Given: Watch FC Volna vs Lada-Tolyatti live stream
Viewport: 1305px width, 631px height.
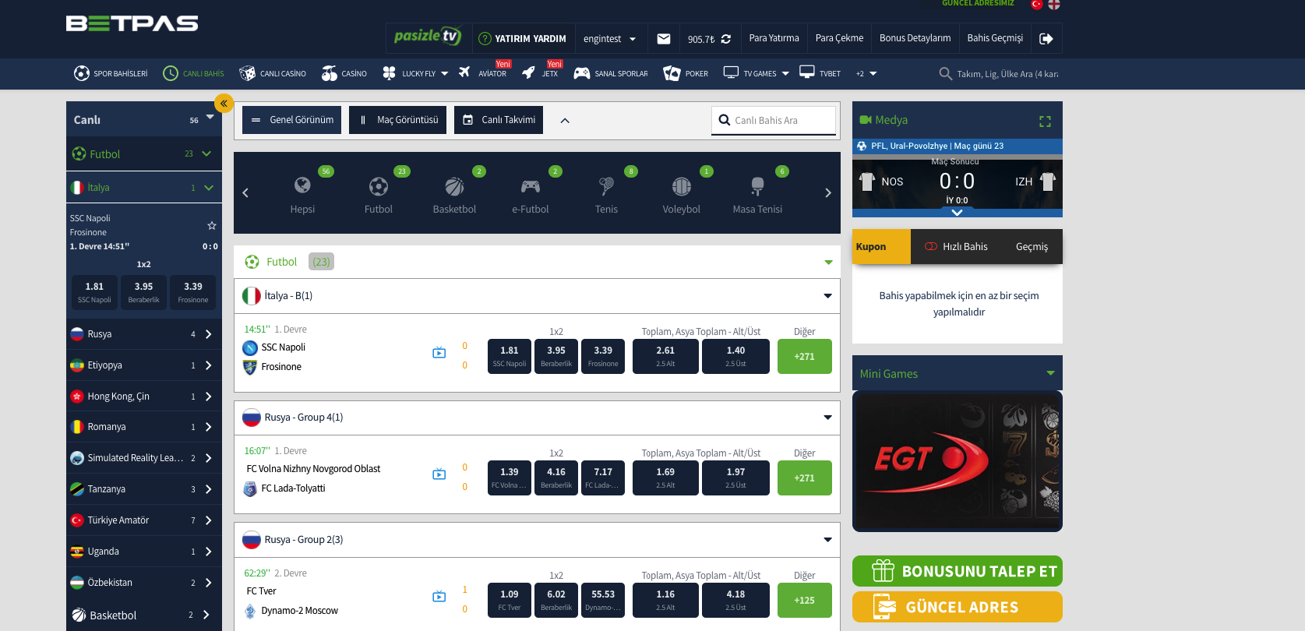Looking at the screenshot, I should [x=439, y=474].
